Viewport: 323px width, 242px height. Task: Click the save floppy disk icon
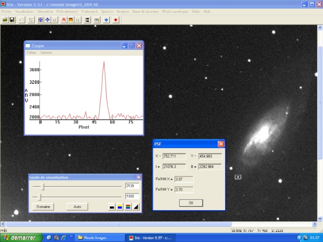tap(12, 19)
